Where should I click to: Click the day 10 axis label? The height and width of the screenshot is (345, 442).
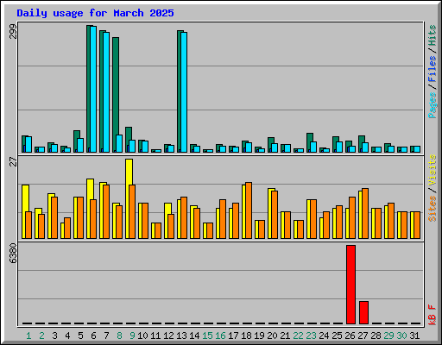pyautogui.click(x=142, y=336)
